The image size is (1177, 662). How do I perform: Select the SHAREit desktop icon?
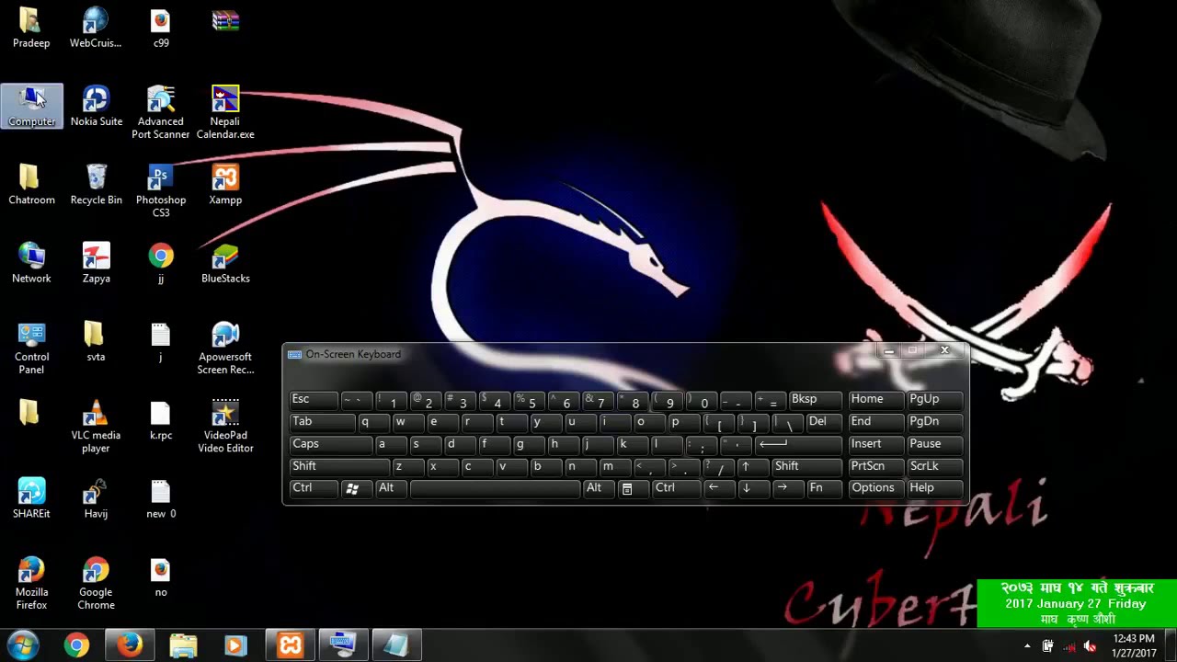click(x=32, y=498)
